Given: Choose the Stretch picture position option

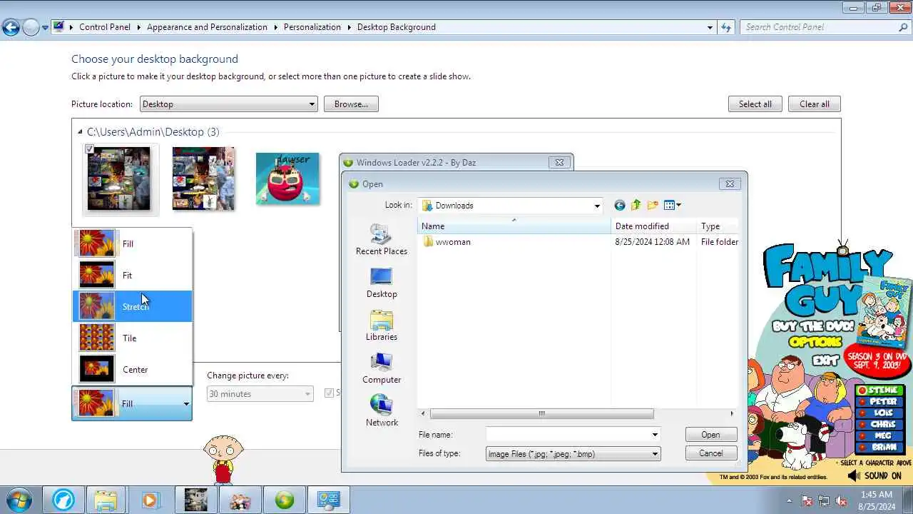Looking at the screenshot, I should click(132, 306).
